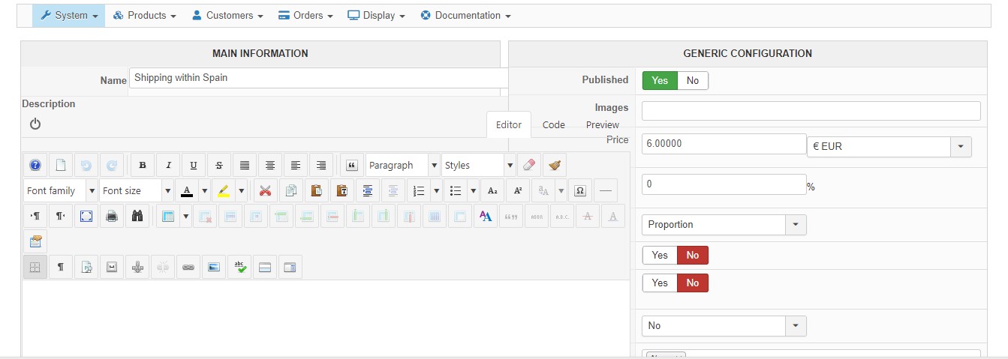Set Published to Yes

tap(660, 80)
